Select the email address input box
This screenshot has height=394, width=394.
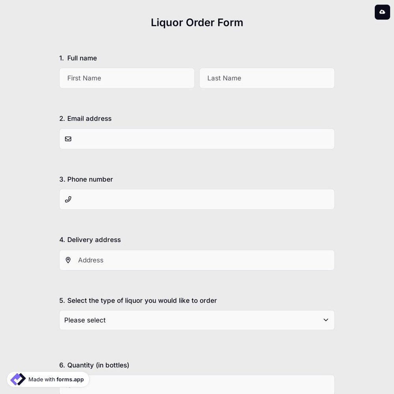[197, 139]
